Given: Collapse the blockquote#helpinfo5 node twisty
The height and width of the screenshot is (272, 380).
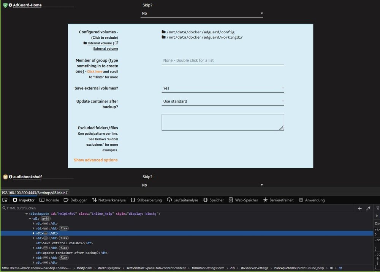Looking at the screenshot, I should 27,214.
